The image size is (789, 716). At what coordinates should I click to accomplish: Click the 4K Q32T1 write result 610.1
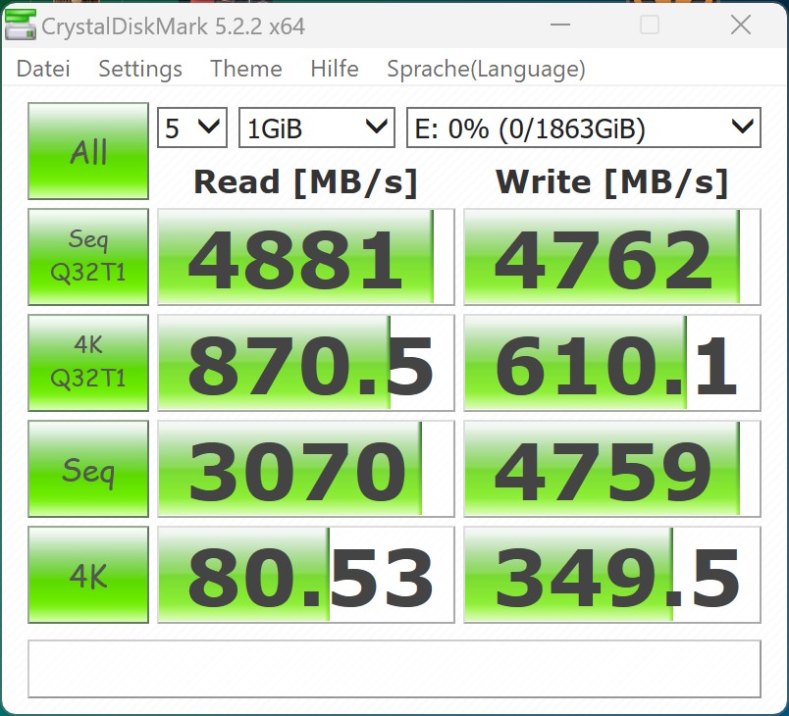pyautogui.click(x=612, y=363)
